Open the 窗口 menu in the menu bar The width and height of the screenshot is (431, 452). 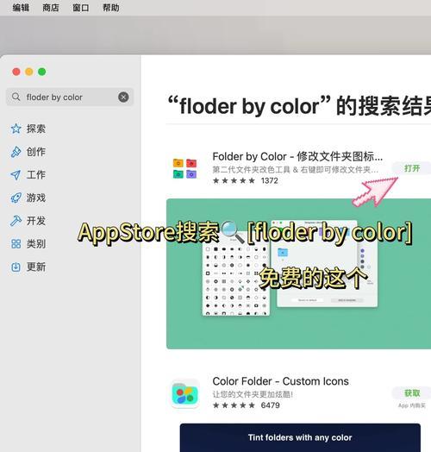click(81, 8)
